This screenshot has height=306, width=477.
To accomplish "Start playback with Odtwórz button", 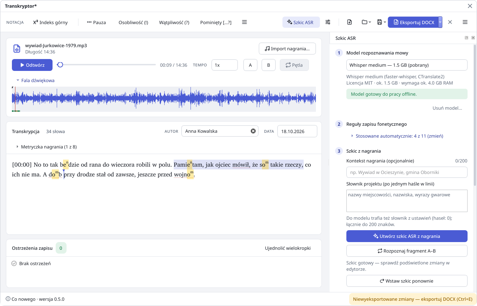I will 32,65.
